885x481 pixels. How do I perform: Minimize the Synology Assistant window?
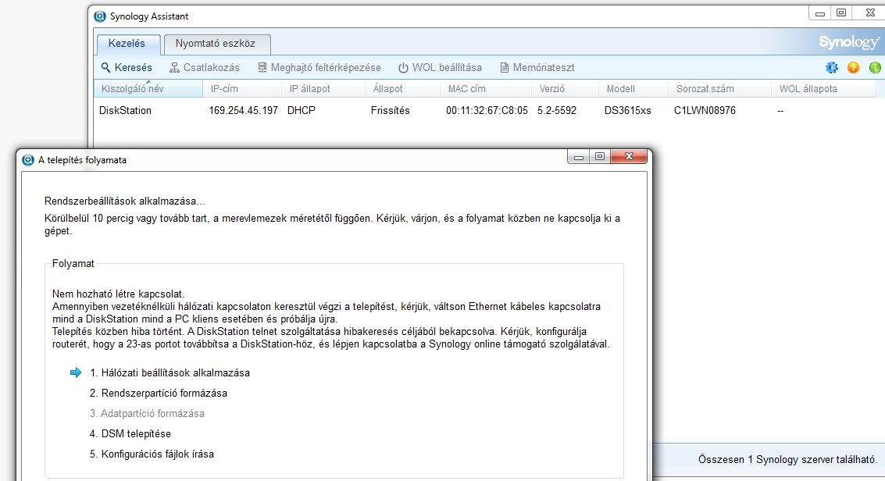pos(820,13)
